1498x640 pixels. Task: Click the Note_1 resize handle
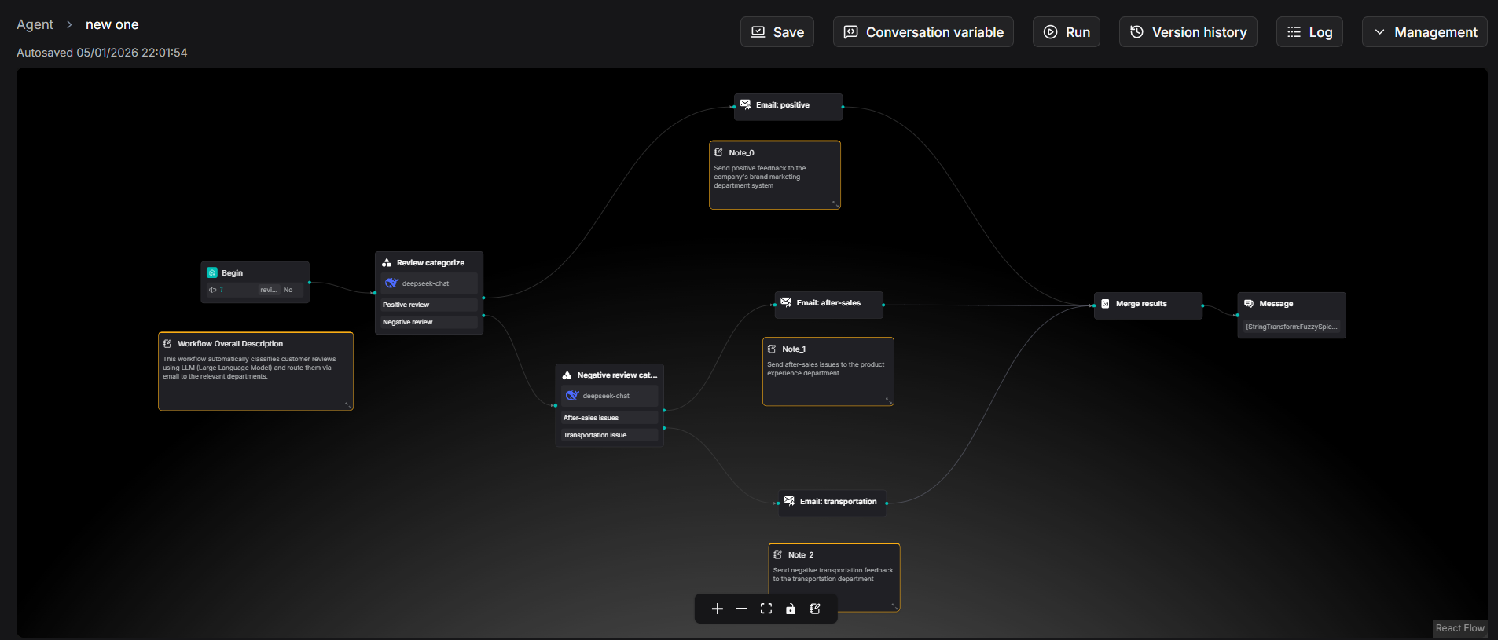[x=889, y=400]
